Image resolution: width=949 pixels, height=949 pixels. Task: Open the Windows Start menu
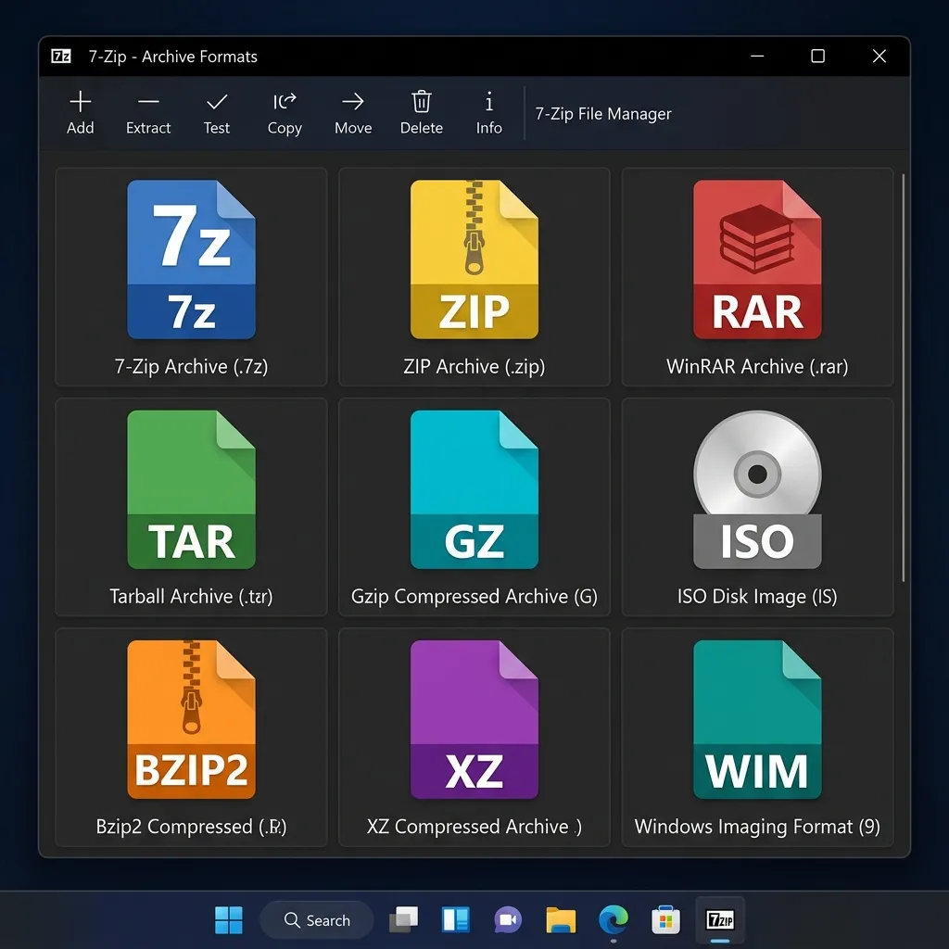click(229, 920)
